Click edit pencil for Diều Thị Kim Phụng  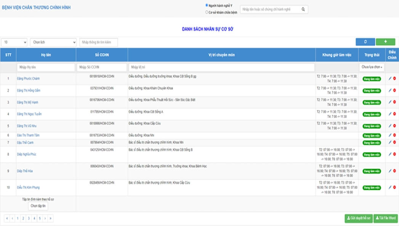pyautogui.click(x=390, y=188)
